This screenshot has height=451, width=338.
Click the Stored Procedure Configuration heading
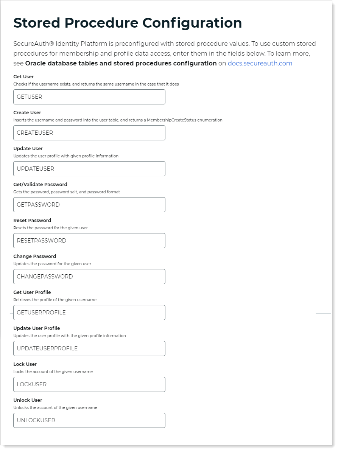point(128,23)
